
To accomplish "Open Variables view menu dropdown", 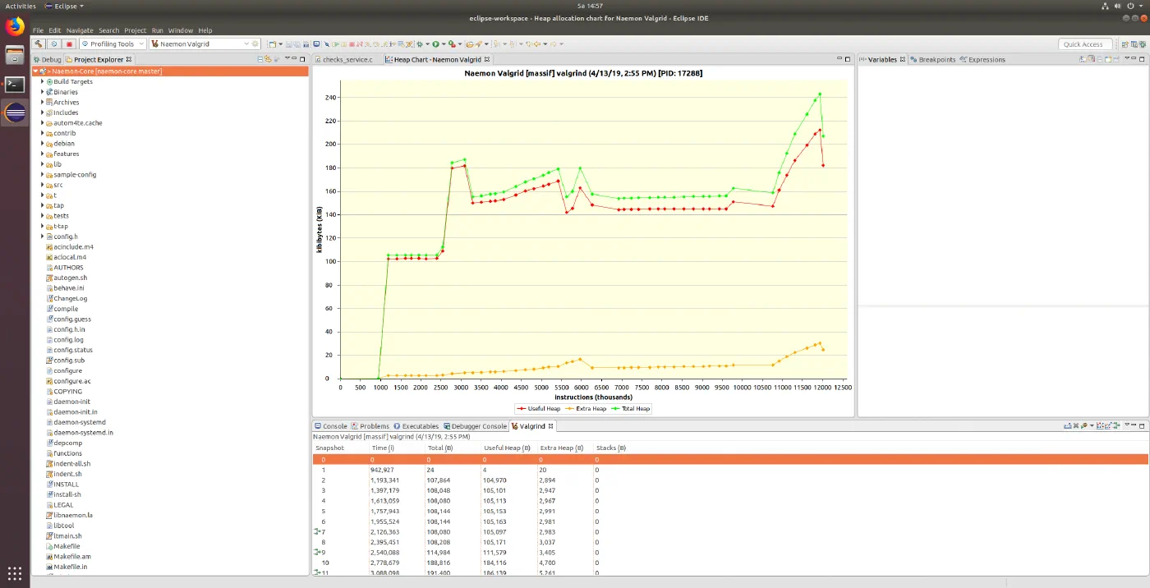I will pyautogui.click(x=1127, y=58).
